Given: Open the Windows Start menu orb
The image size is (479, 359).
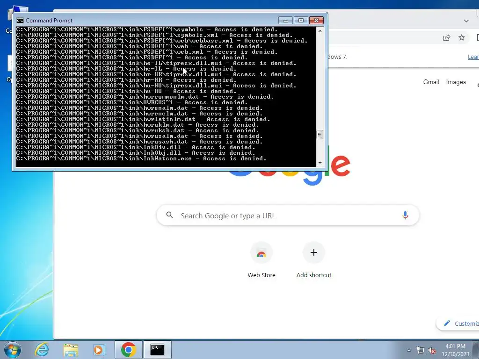Looking at the screenshot, I should click(x=13, y=350).
